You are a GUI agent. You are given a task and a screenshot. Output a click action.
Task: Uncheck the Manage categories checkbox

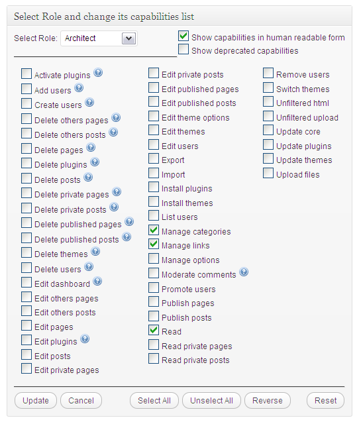tap(154, 230)
